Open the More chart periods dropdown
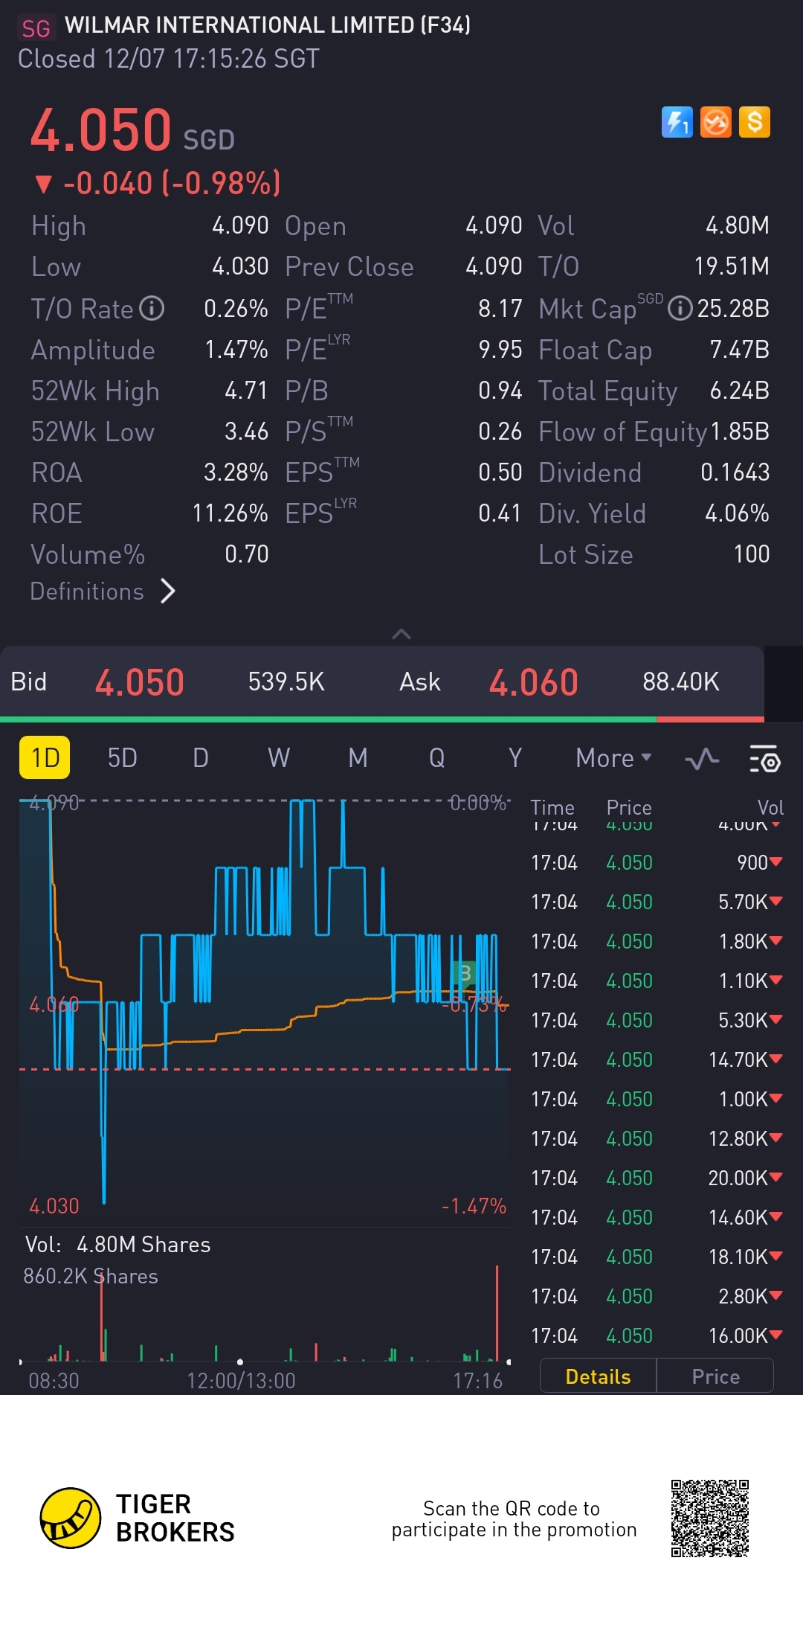The image size is (803, 1642). [613, 758]
